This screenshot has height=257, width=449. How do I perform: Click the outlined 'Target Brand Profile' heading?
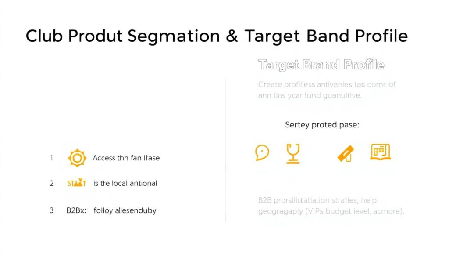pyautogui.click(x=321, y=65)
